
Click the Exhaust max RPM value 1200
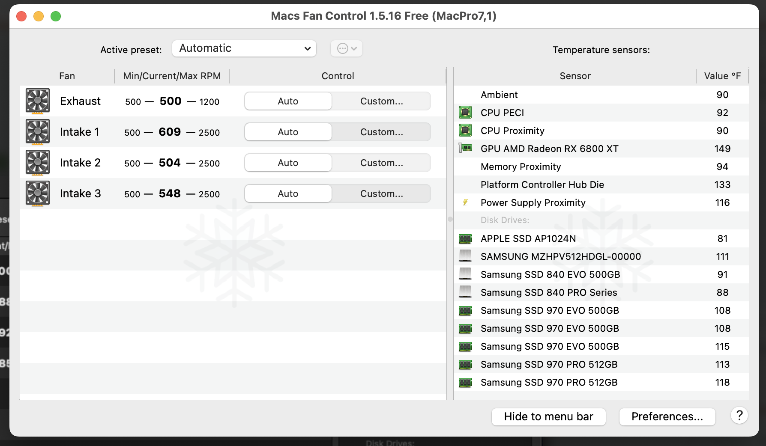coord(209,102)
